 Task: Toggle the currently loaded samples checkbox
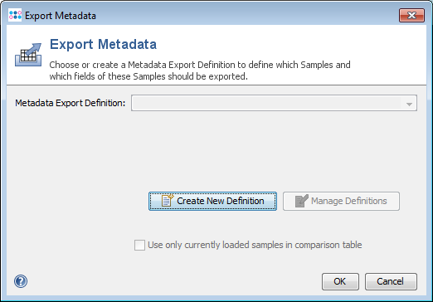(139, 245)
